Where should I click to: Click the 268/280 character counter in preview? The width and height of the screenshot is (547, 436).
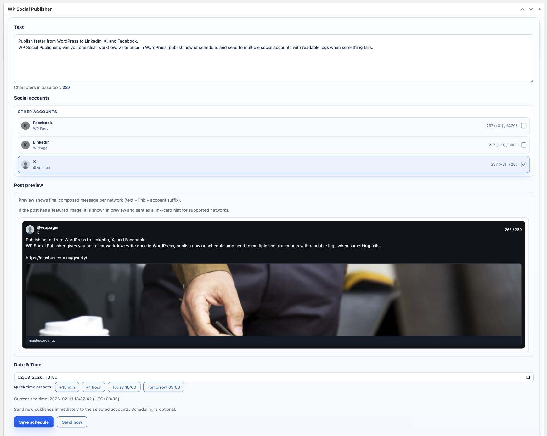513,230
